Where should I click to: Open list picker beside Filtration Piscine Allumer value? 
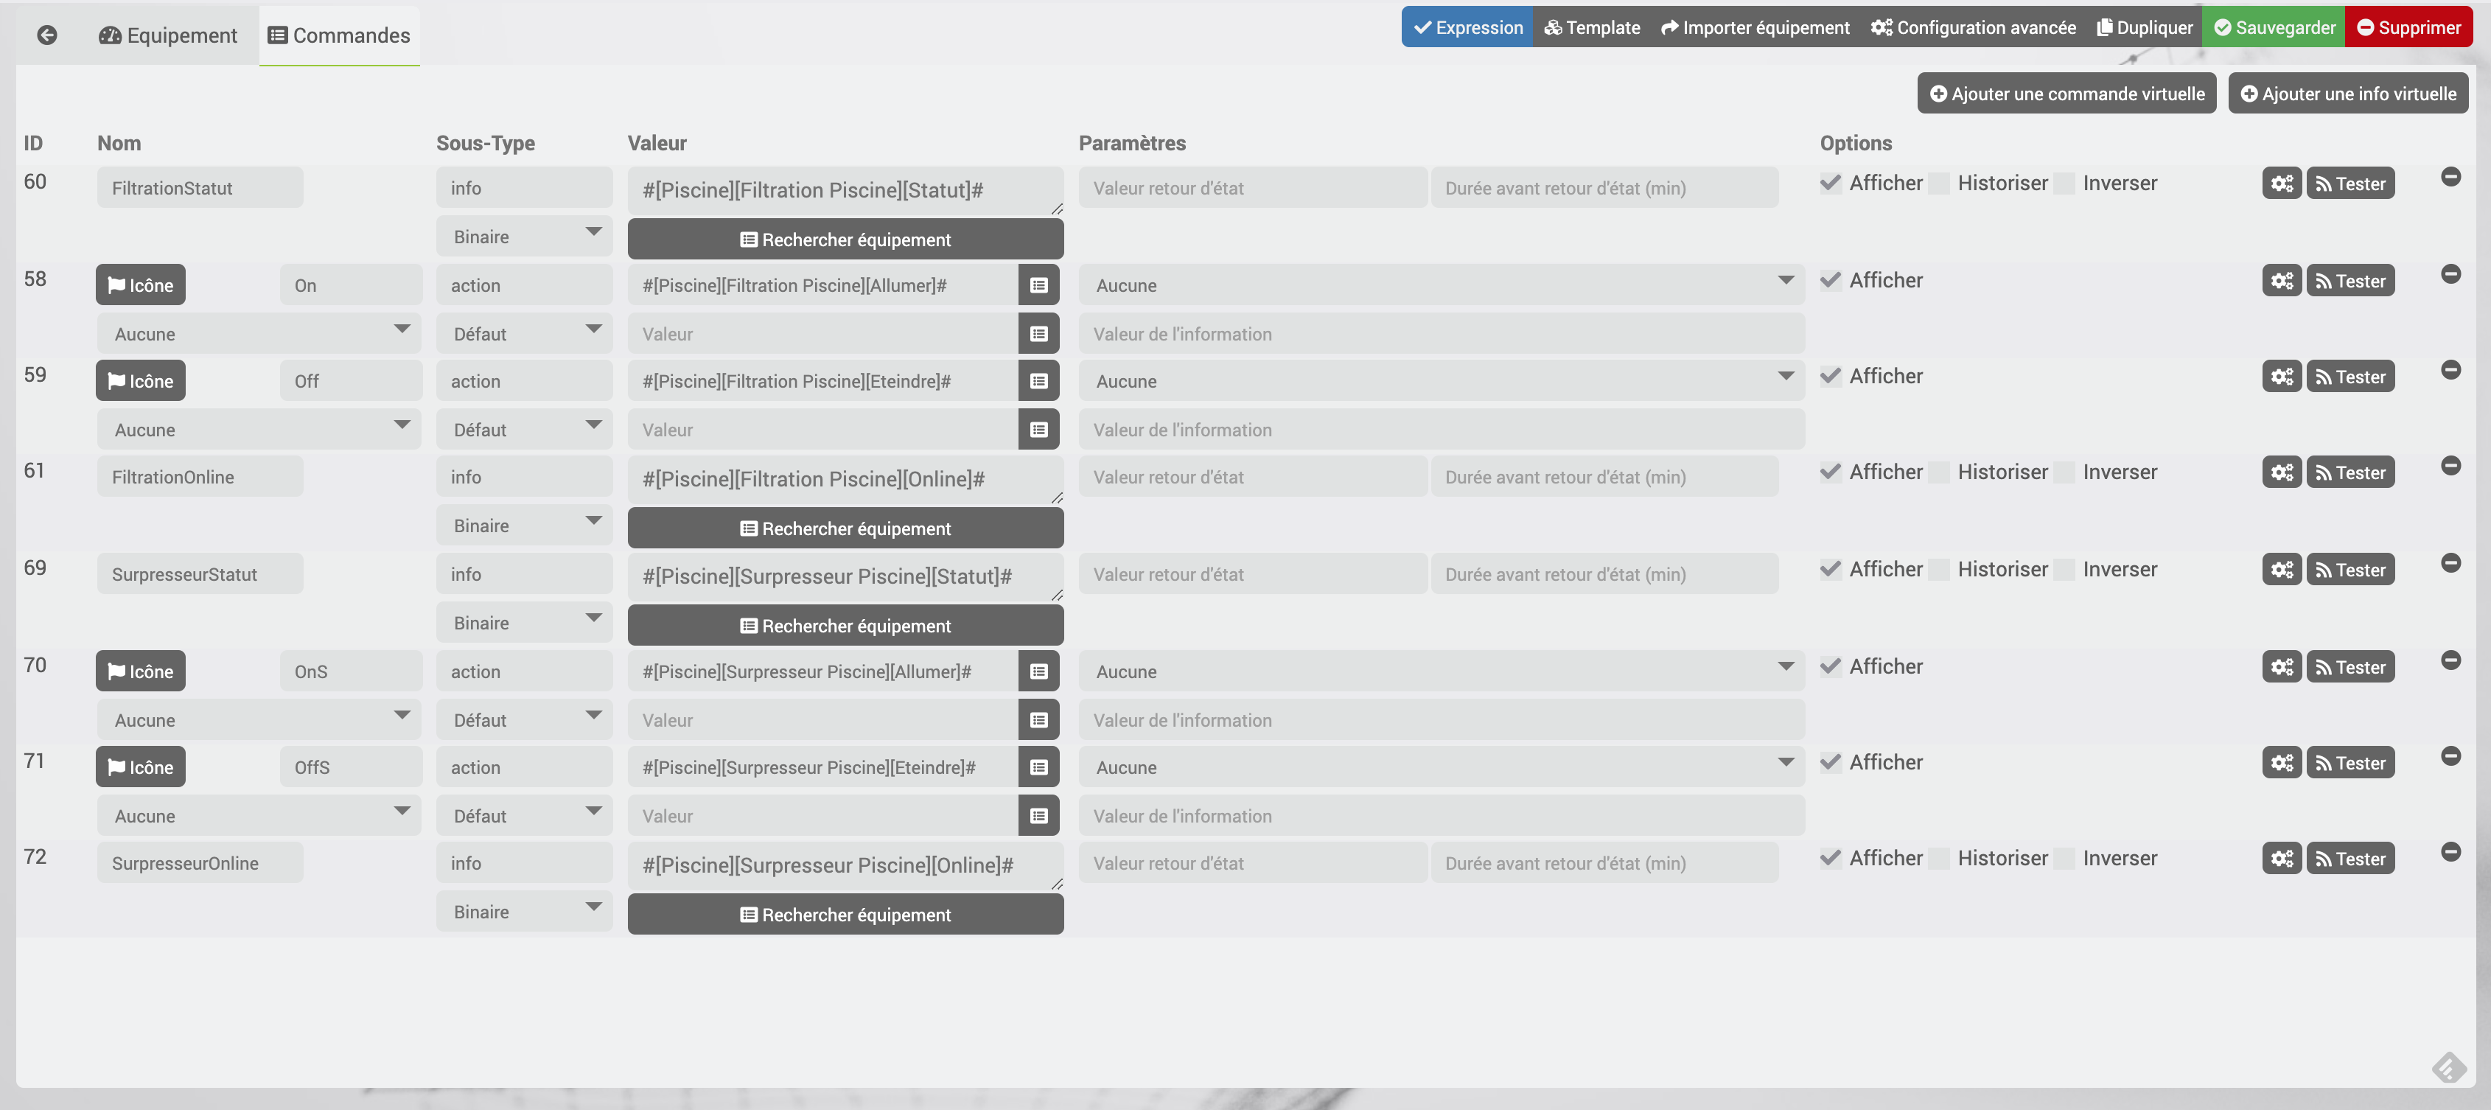(1038, 285)
